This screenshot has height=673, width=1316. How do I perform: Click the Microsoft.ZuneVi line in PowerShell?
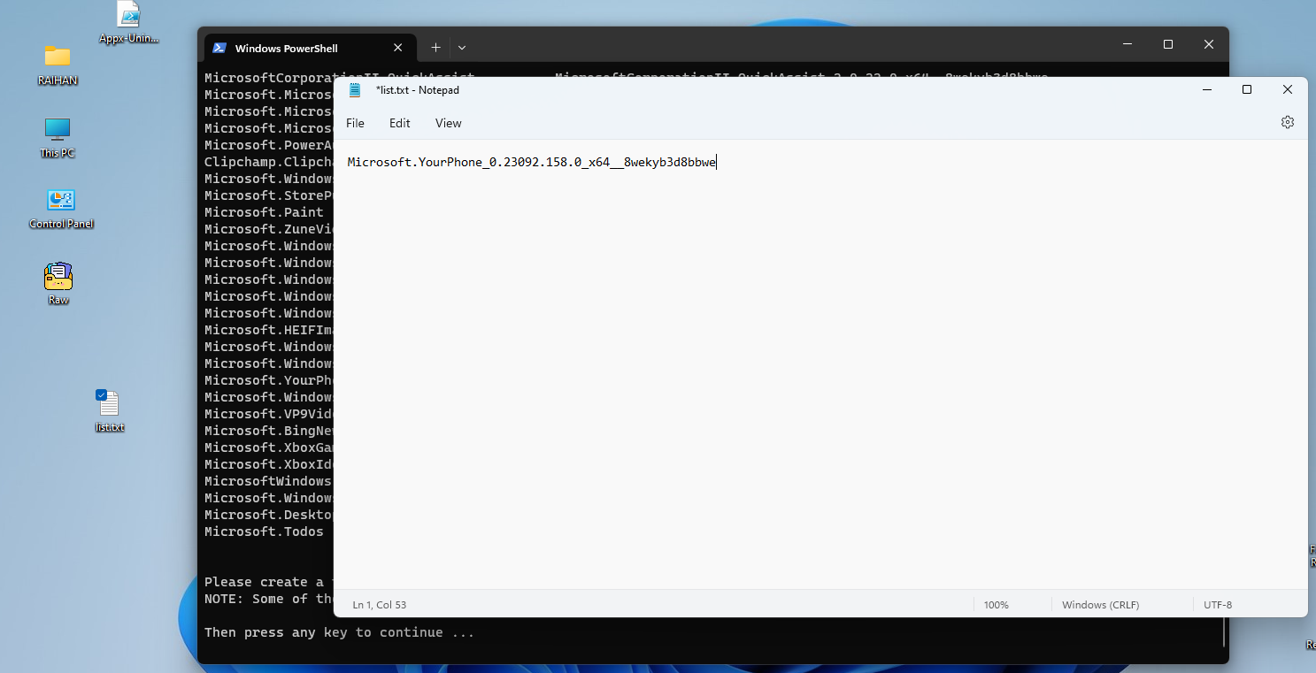click(x=269, y=229)
